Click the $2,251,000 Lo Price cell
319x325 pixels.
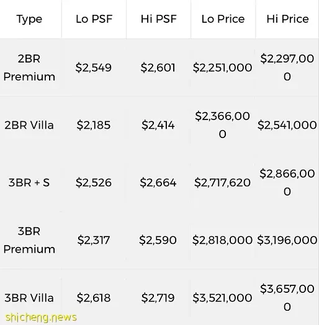point(222,67)
